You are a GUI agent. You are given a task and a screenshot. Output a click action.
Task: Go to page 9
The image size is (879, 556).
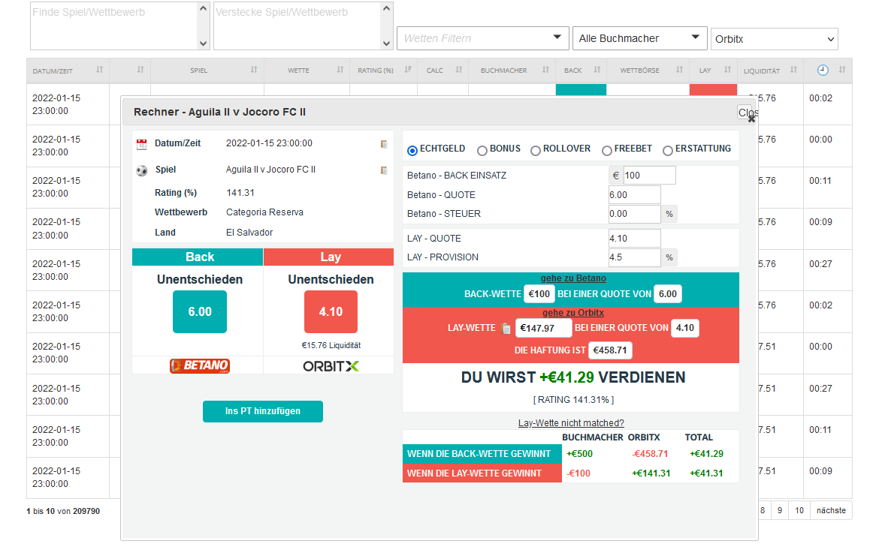click(780, 511)
